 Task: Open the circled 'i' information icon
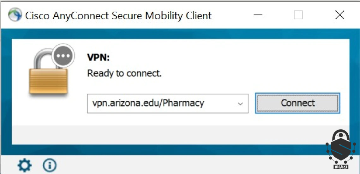(50, 165)
